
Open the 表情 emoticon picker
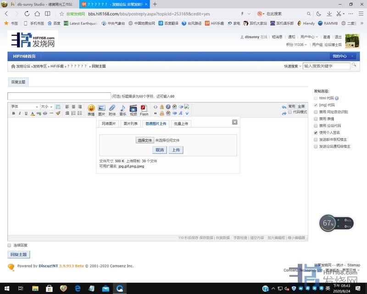tap(91, 109)
